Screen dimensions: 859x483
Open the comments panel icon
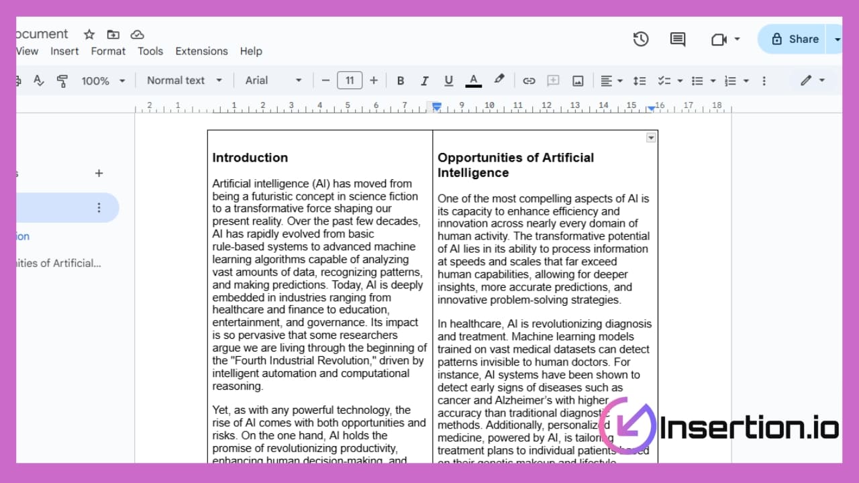click(x=678, y=39)
